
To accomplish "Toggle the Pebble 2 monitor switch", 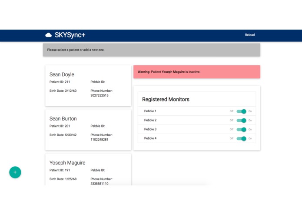I will pos(241,120).
